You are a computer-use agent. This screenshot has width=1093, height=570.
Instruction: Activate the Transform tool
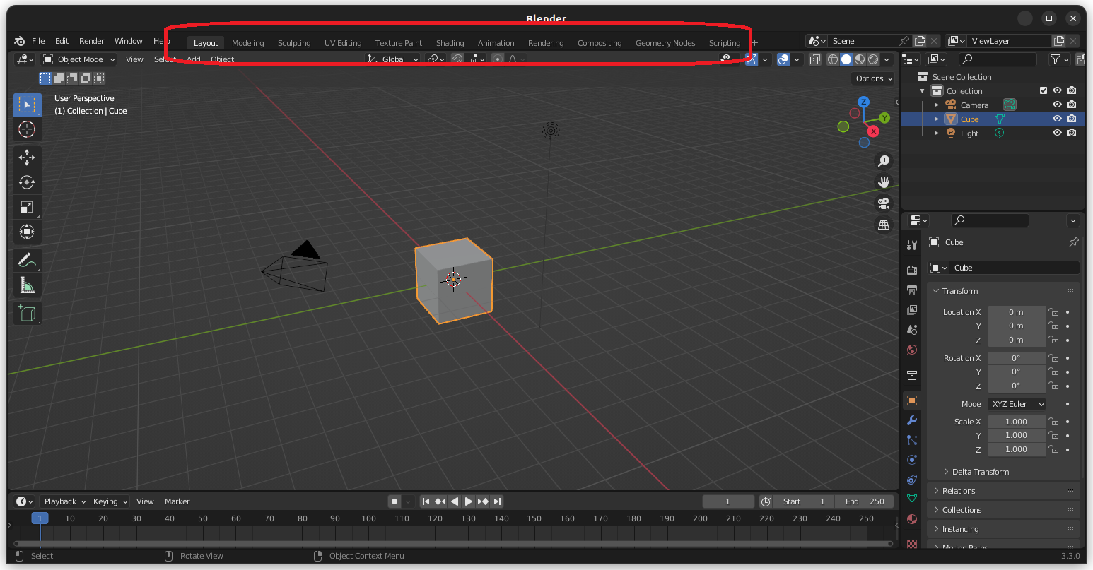tap(27, 232)
